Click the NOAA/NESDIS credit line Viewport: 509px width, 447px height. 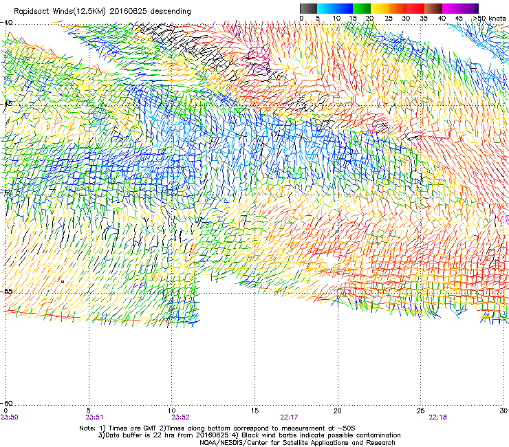[x=297, y=443]
